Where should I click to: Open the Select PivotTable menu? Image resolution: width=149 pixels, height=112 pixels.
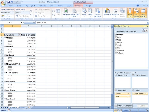[90, 13]
